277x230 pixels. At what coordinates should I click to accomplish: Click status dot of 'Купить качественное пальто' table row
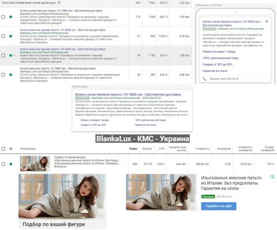[11, 17]
